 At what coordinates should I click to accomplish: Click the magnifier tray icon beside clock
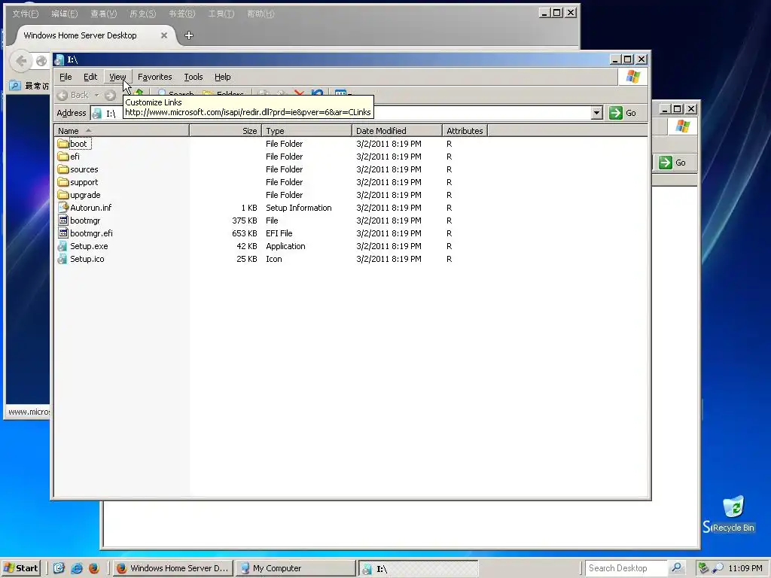point(718,568)
